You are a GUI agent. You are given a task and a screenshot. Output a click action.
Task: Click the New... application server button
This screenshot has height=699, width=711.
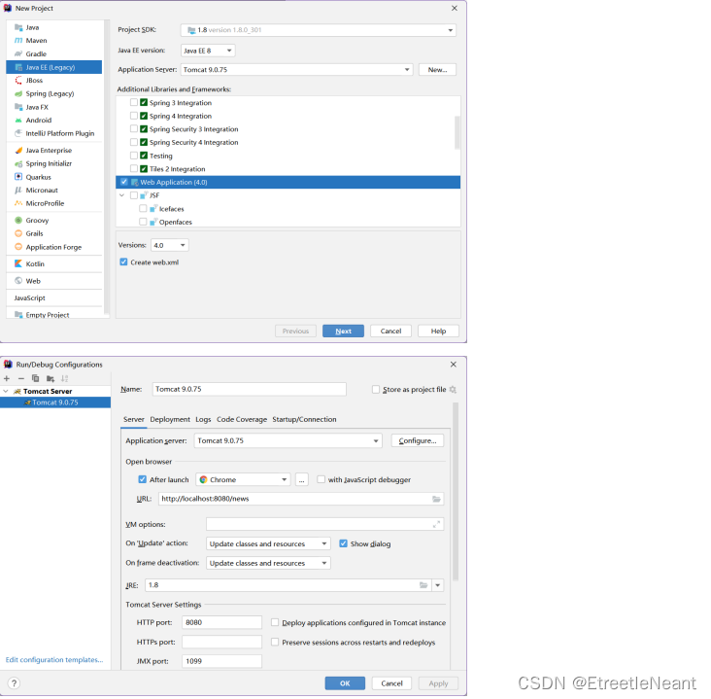pyautogui.click(x=437, y=69)
